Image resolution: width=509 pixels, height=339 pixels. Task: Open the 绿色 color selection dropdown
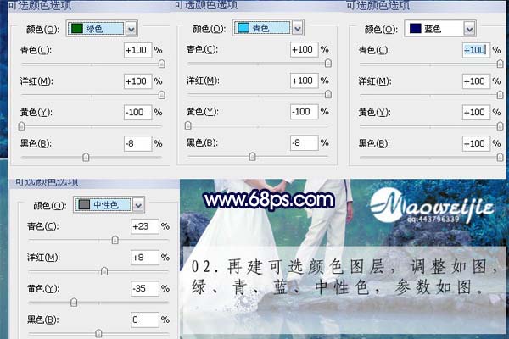pyautogui.click(x=131, y=28)
